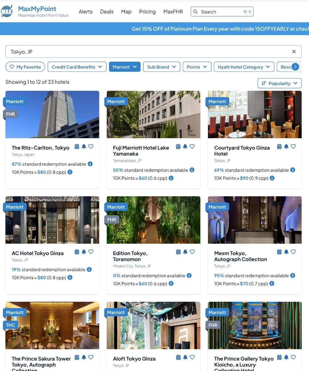Click the 15% OFF Platinum Plan banner

click(x=154, y=29)
